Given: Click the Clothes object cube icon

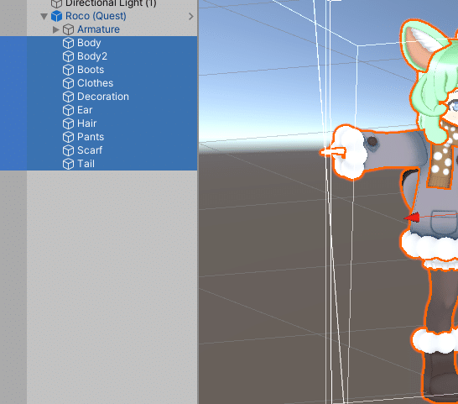Looking at the screenshot, I should click(68, 83).
